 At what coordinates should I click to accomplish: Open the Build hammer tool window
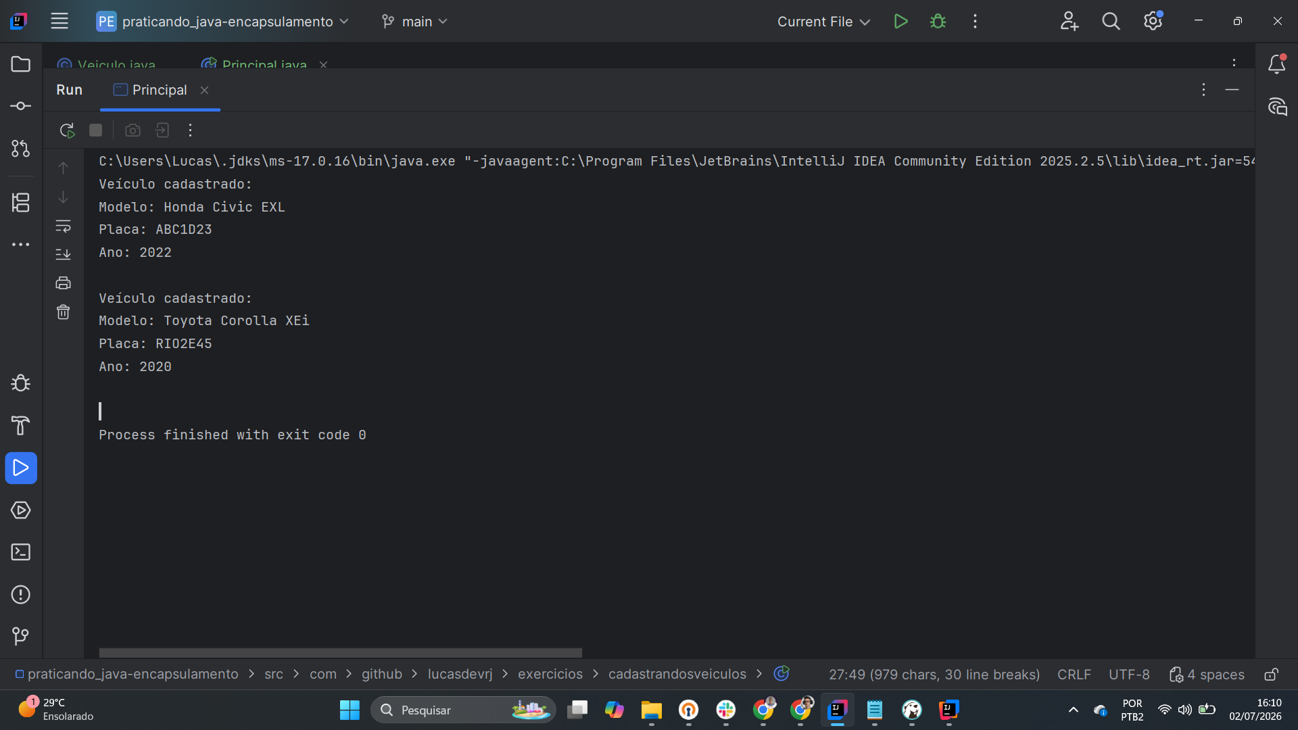point(21,426)
